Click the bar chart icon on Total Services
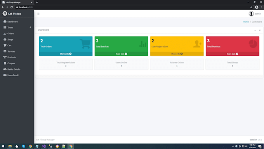Screen dimensions: 264x149 click(143, 44)
